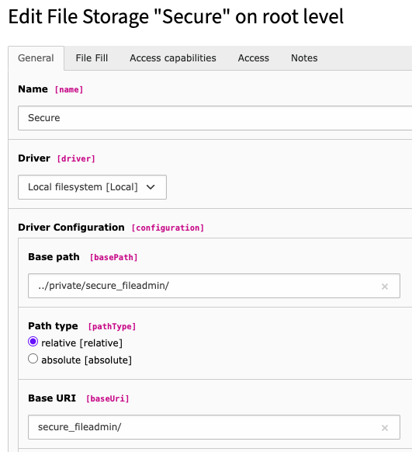This screenshot has width=412, height=452.
Task: Select the relative path type radio
Action: (33, 342)
